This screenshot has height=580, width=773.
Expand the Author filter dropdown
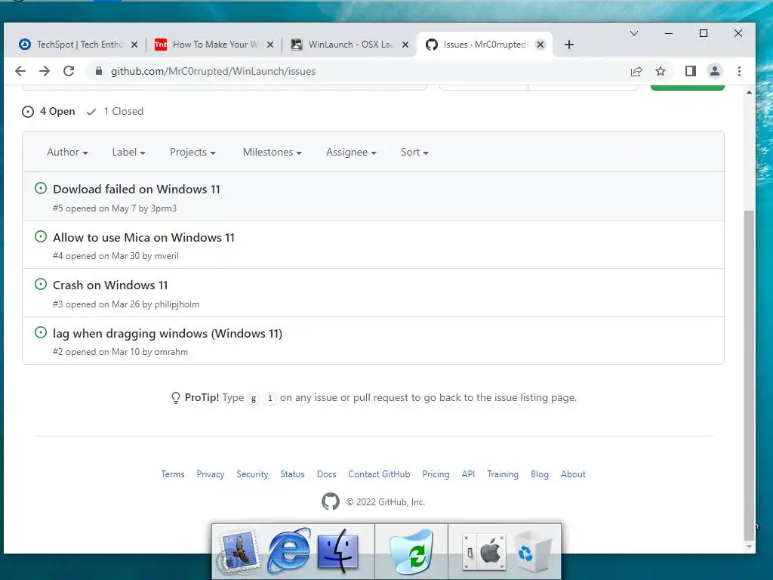[x=67, y=152]
